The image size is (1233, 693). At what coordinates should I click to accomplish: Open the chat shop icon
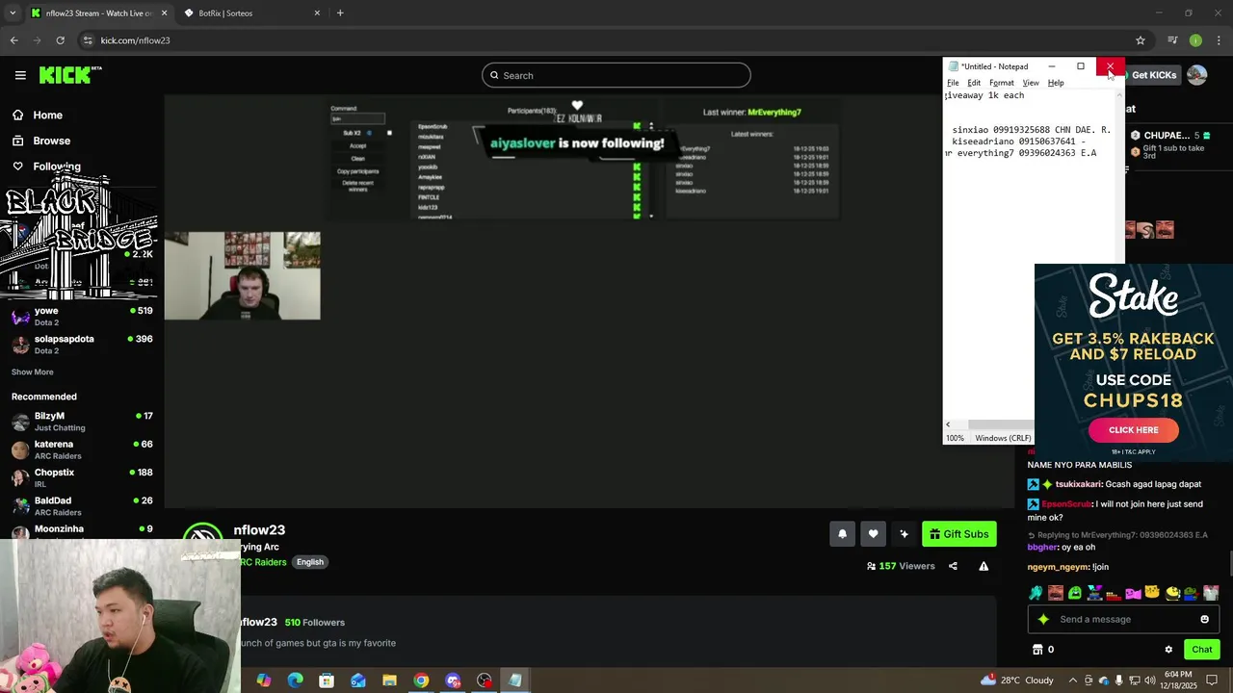tap(1037, 650)
